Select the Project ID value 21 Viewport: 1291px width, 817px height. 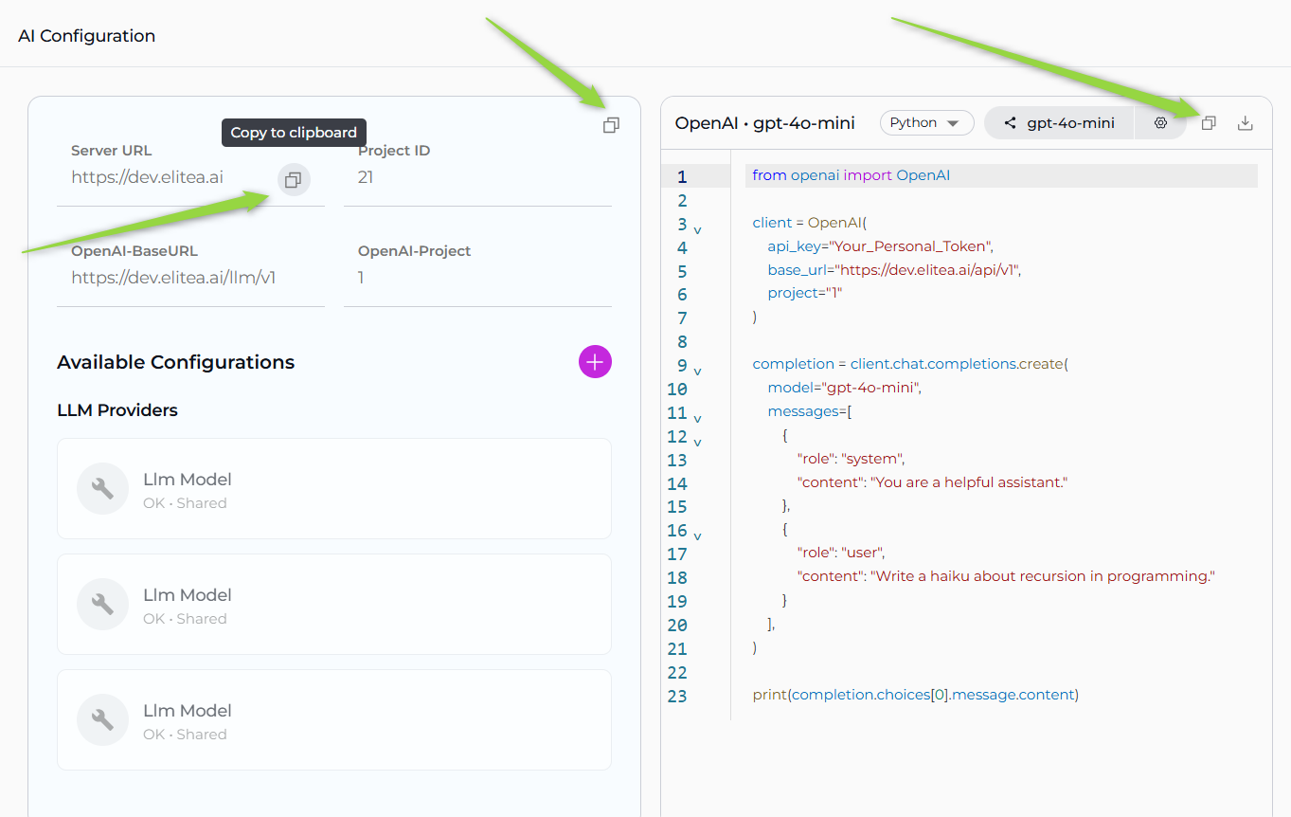pos(366,176)
